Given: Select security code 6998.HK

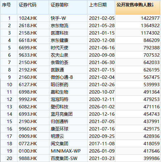Looking at the screenshot, I should 33,92.
